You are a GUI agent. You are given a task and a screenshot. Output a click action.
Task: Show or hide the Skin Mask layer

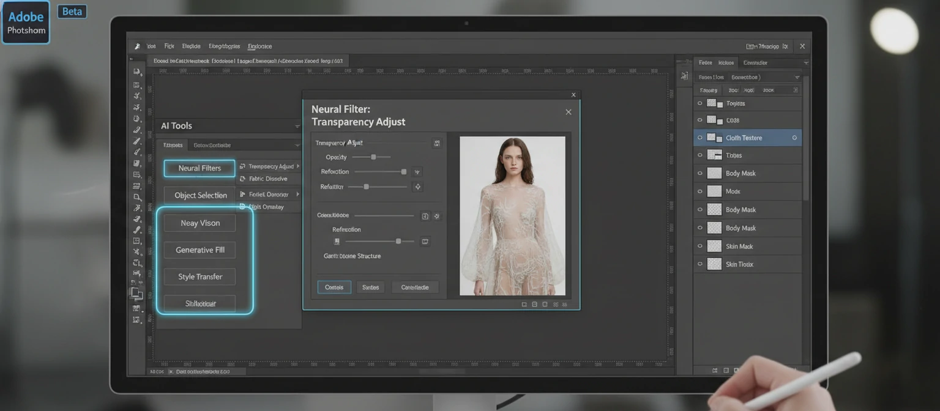click(699, 246)
